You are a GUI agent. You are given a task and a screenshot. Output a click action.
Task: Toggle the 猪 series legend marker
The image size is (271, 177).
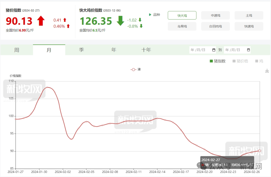click(x=133, y=69)
